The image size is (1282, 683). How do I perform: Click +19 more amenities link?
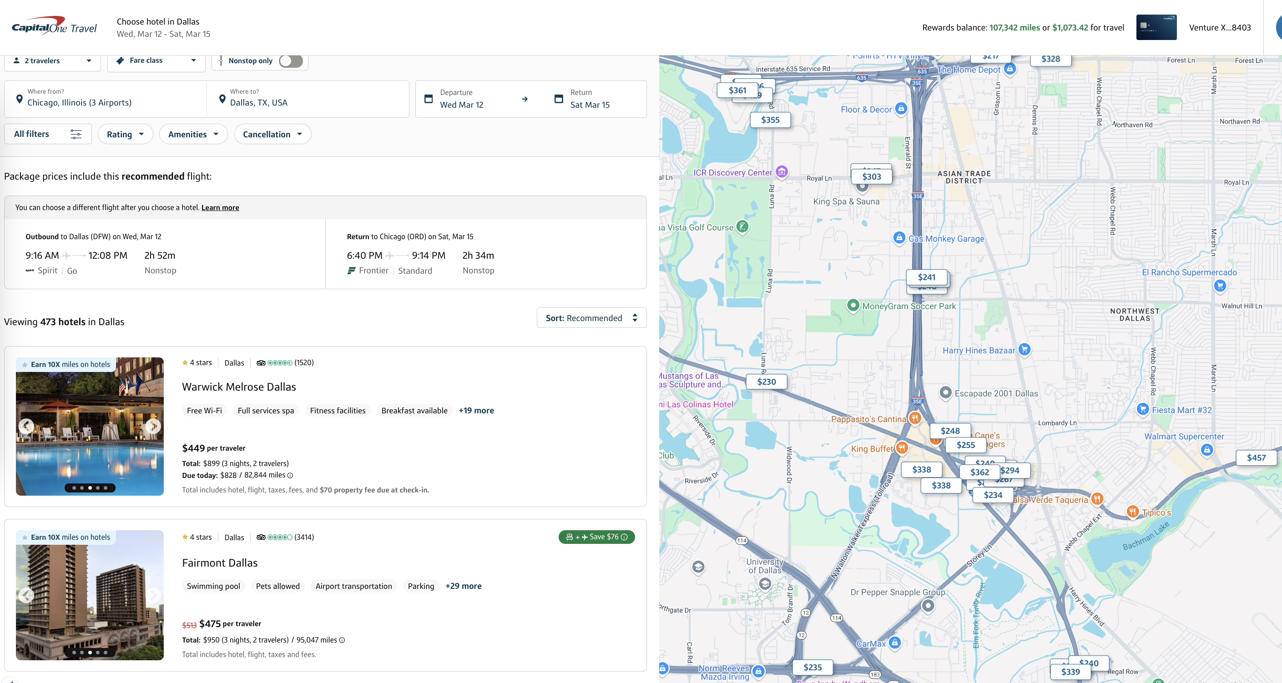(x=476, y=411)
